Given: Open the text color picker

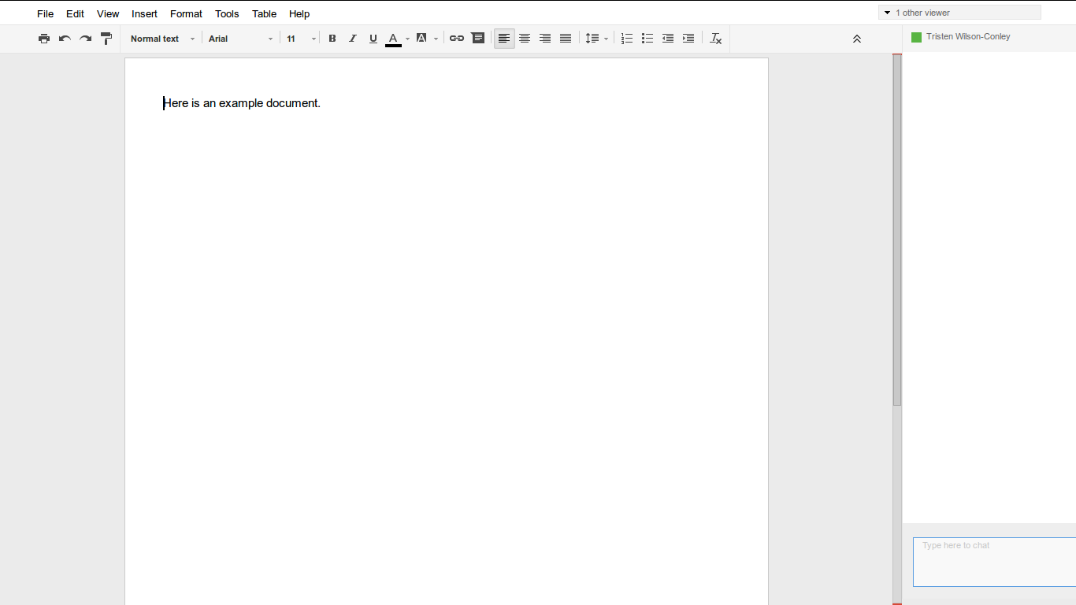Looking at the screenshot, I should point(393,38).
